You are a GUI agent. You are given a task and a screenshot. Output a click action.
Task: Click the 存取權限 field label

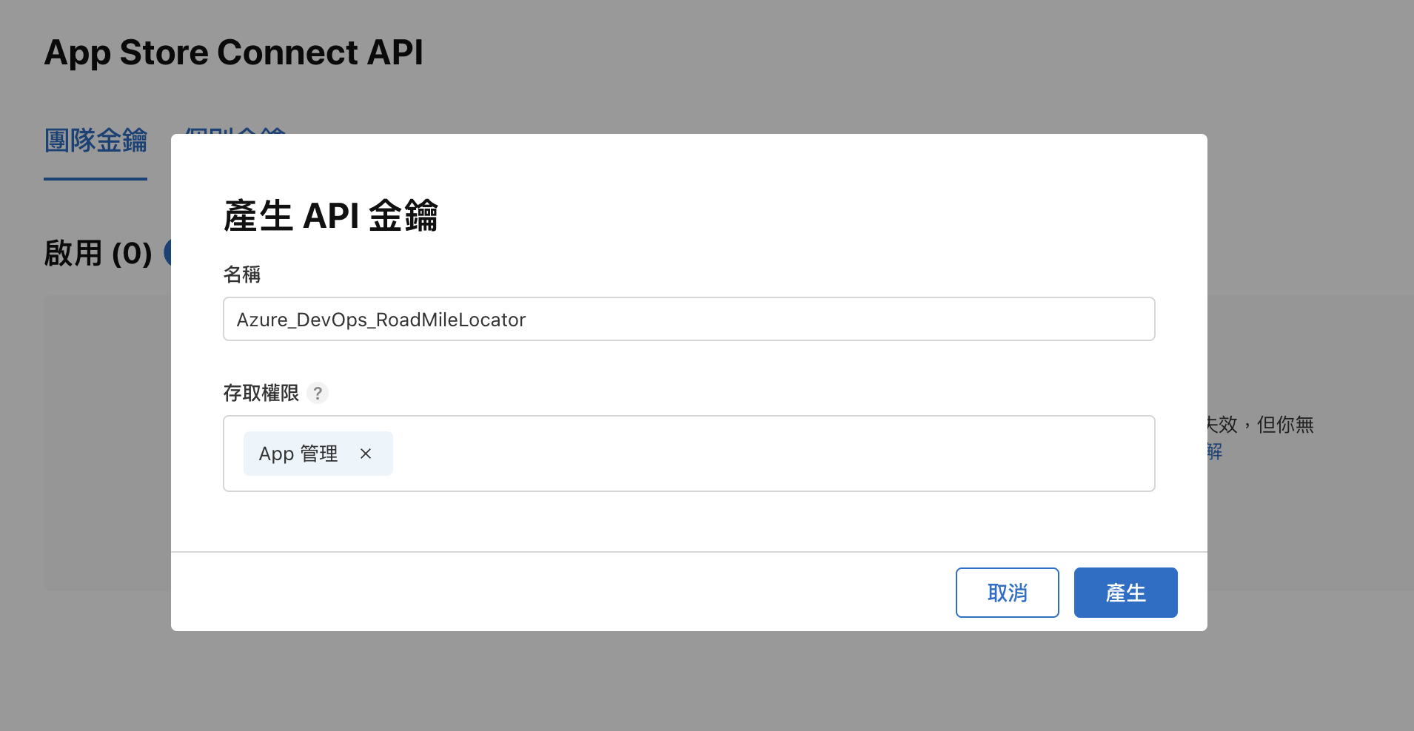pos(261,393)
